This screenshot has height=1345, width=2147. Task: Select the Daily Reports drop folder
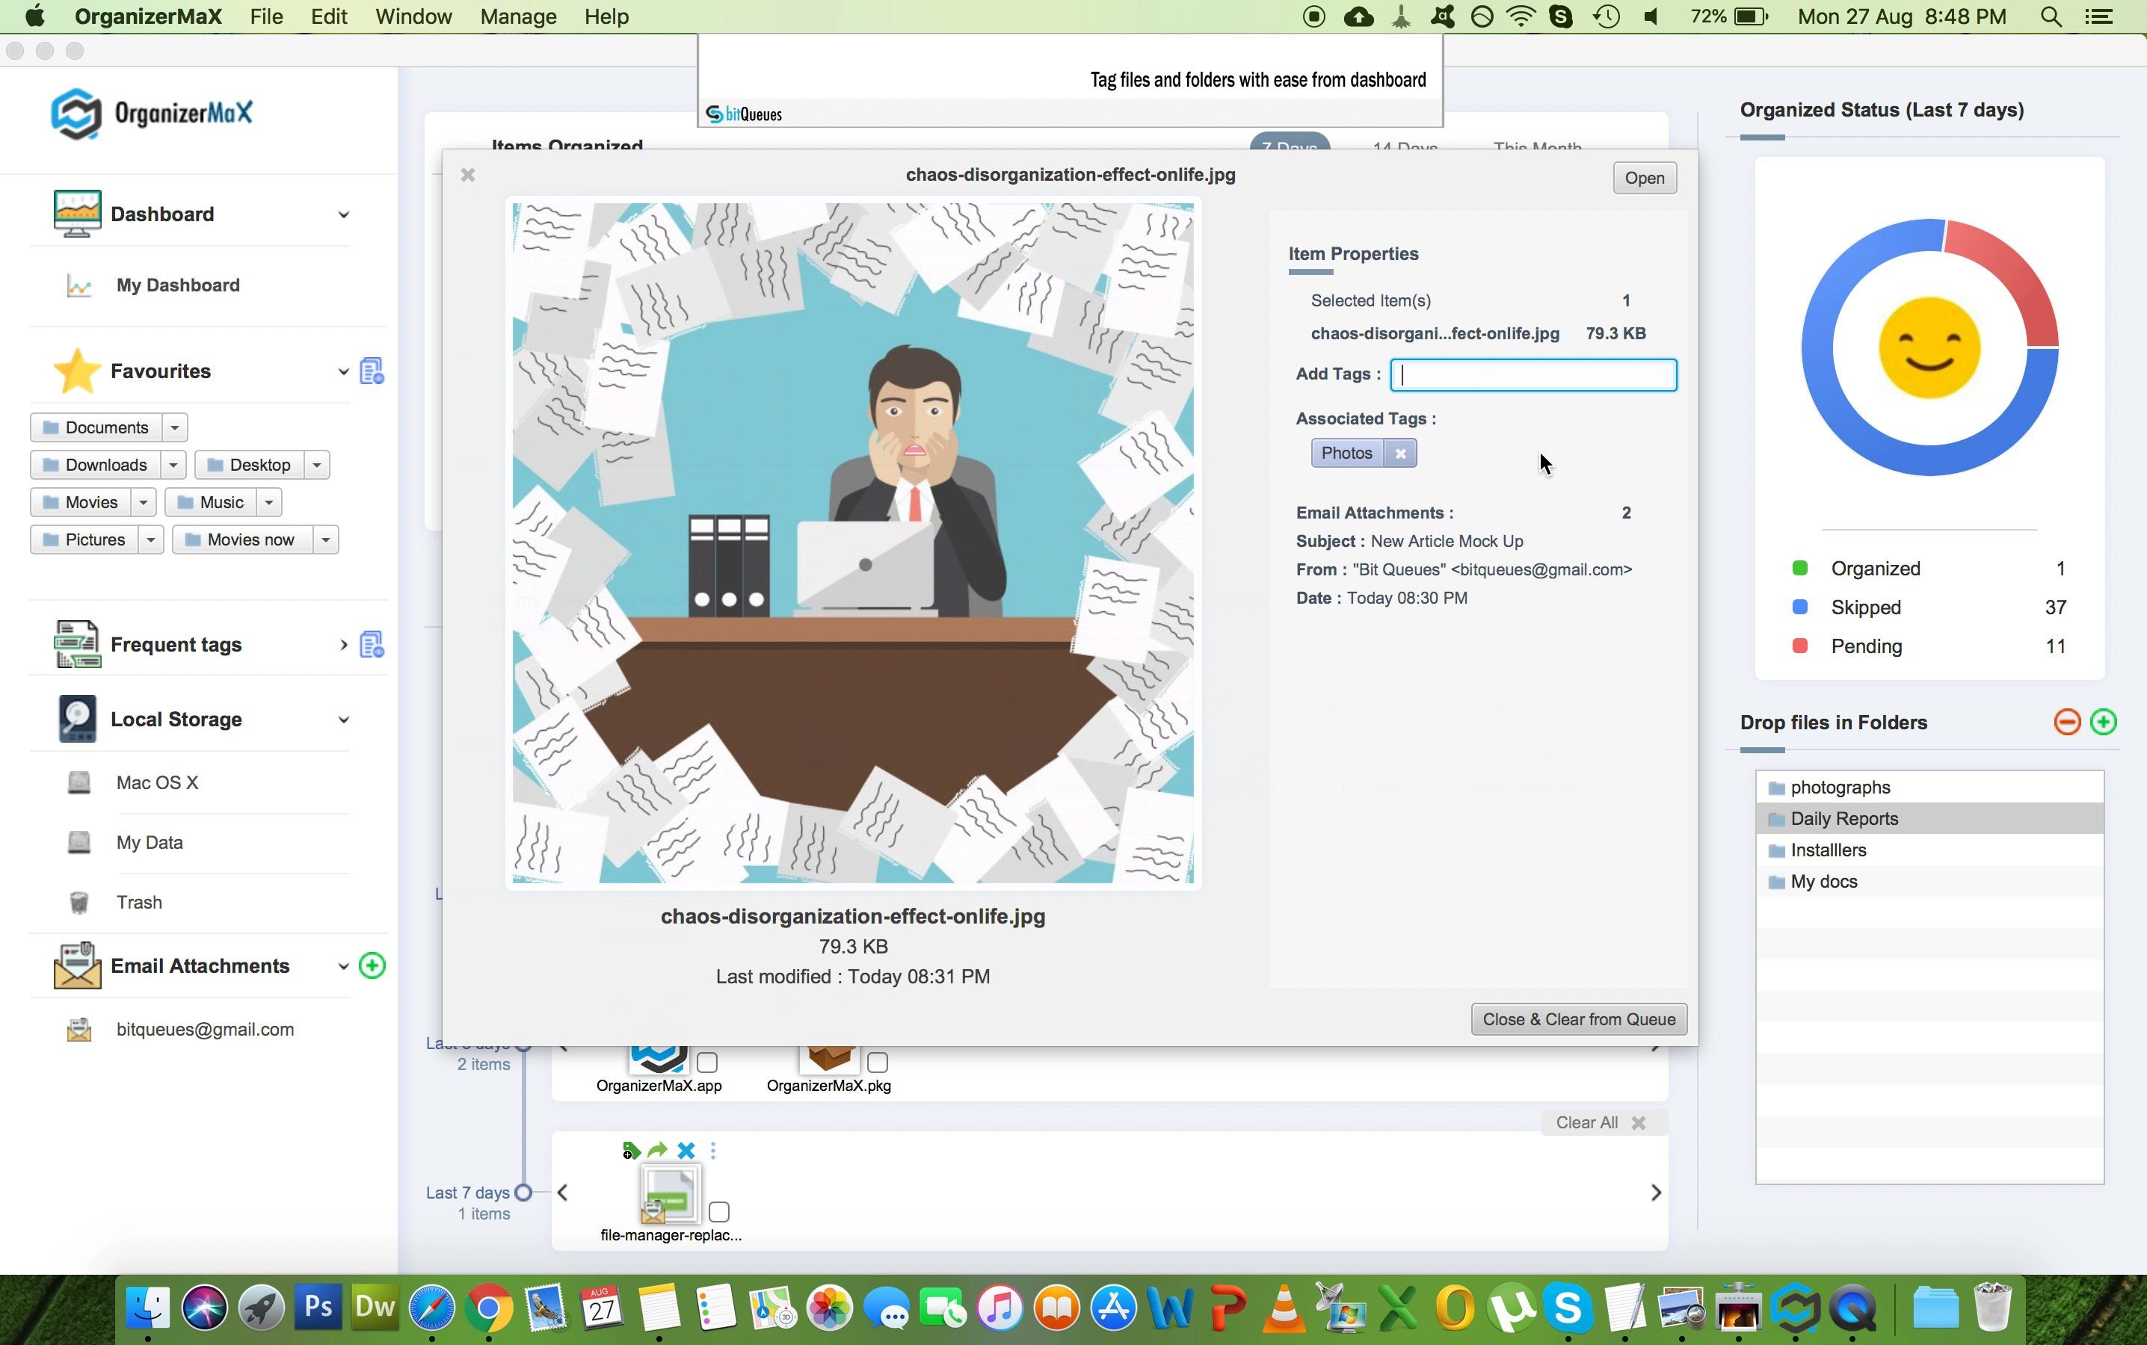click(x=1929, y=818)
